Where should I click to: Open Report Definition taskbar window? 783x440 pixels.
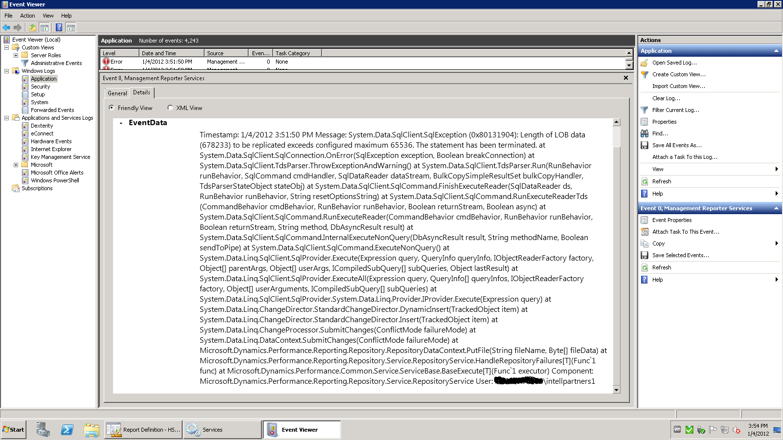pyautogui.click(x=143, y=430)
